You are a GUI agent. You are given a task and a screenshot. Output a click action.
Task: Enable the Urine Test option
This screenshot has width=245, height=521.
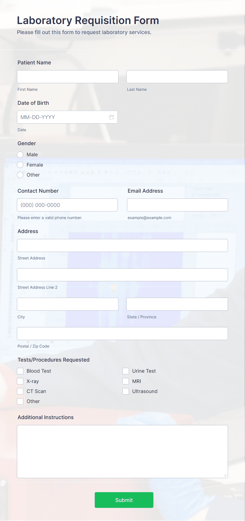coord(126,371)
